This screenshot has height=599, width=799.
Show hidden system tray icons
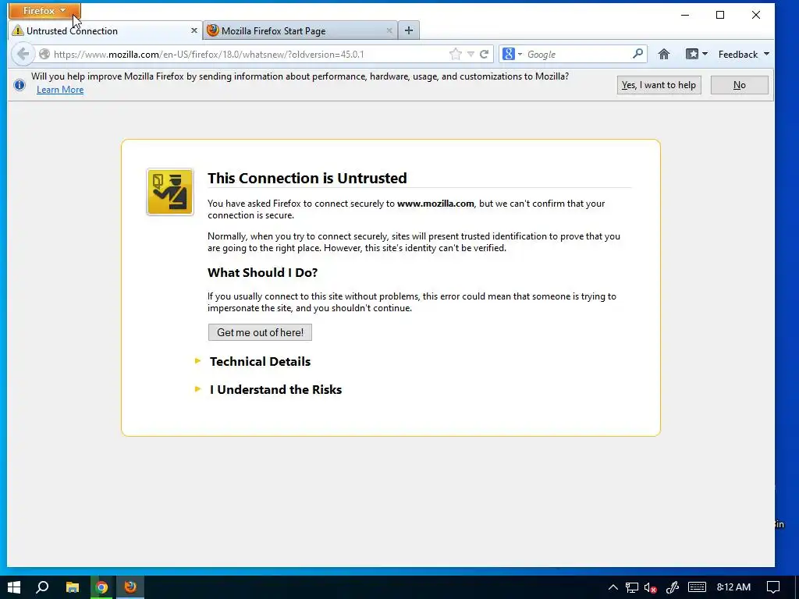613,587
